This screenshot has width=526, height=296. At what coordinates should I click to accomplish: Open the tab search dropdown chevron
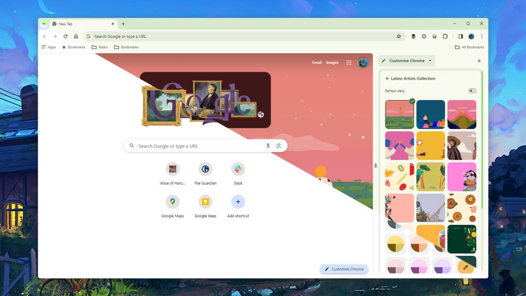click(x=44, y=24)
